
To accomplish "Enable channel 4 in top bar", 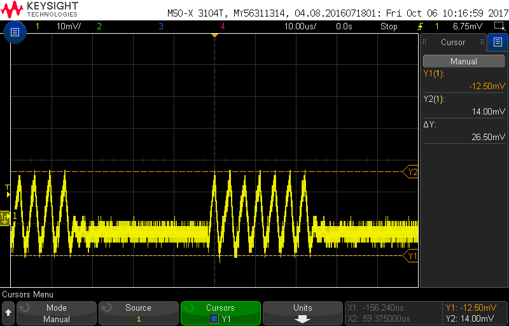I will pos(223,26).
